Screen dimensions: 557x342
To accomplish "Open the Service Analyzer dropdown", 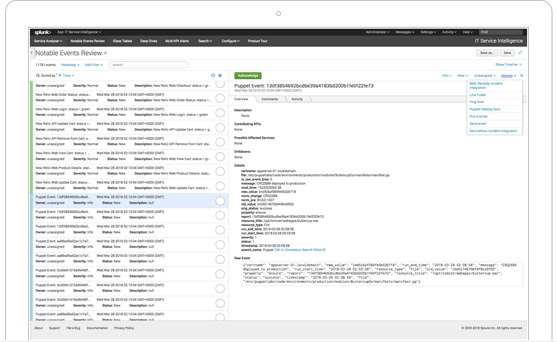I will (x=48, y=41).
